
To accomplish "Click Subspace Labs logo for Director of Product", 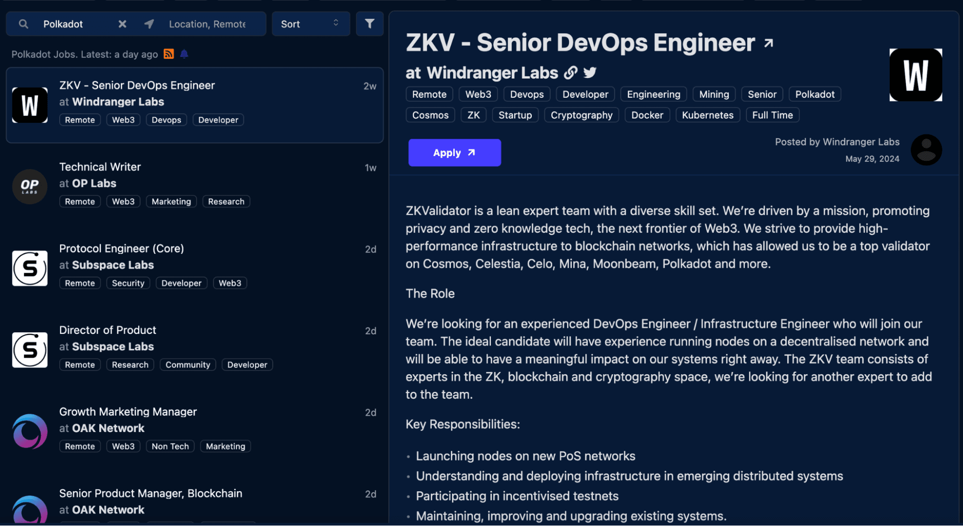I will point(30,350).
